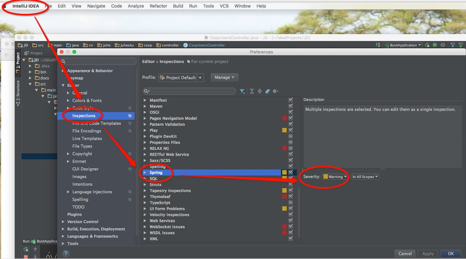
Task: Click the project-level icon beside GUI Designer
Action: 130,169
